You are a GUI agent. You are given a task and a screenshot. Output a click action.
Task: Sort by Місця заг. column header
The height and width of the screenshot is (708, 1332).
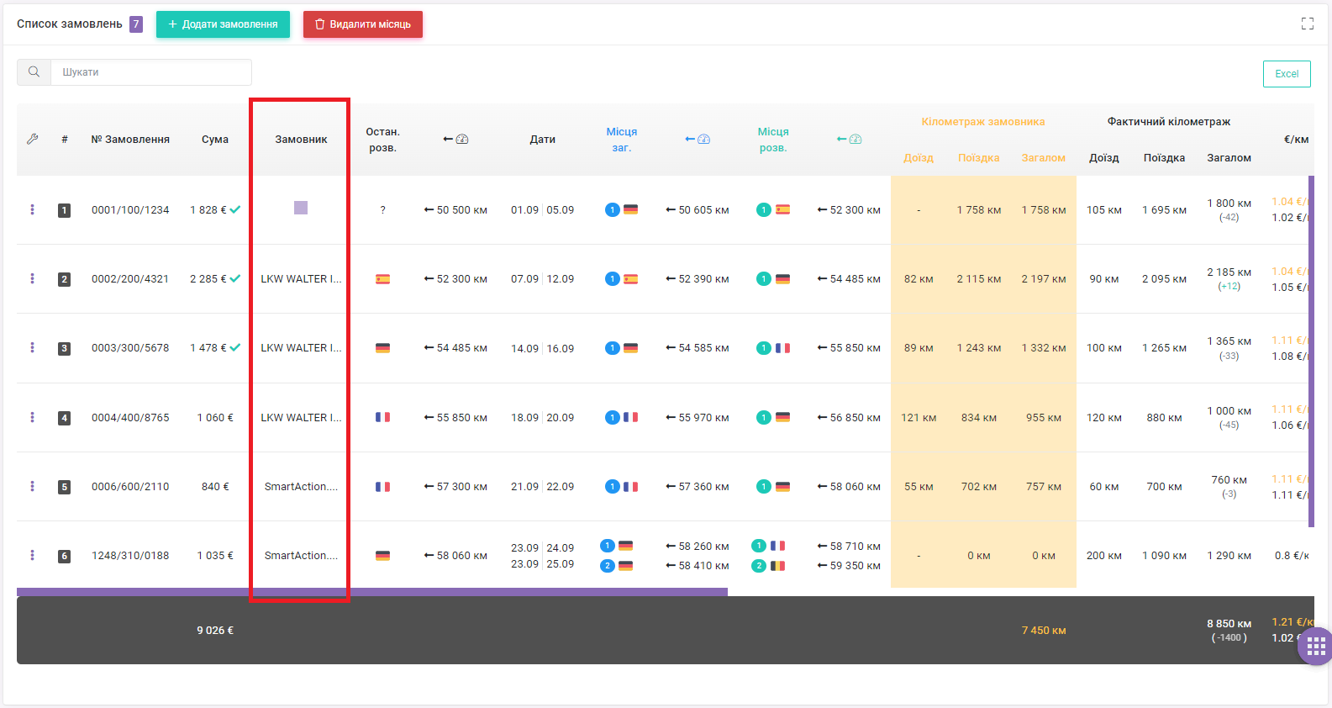click(x=622, y=140)
